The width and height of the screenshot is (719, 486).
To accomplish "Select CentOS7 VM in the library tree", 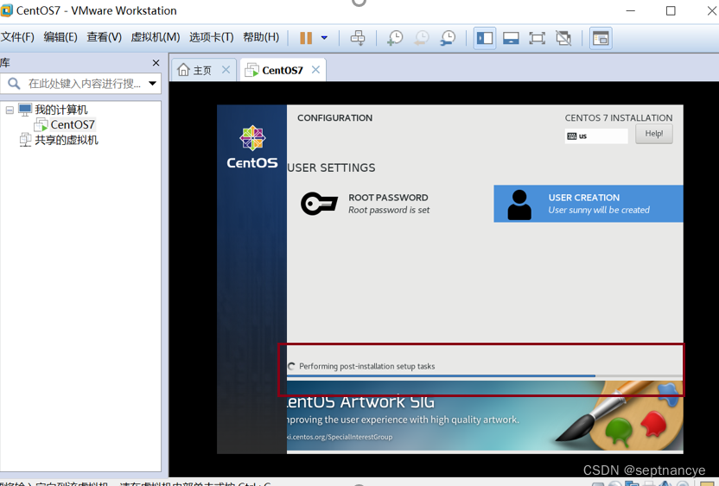I will point(73,124).
